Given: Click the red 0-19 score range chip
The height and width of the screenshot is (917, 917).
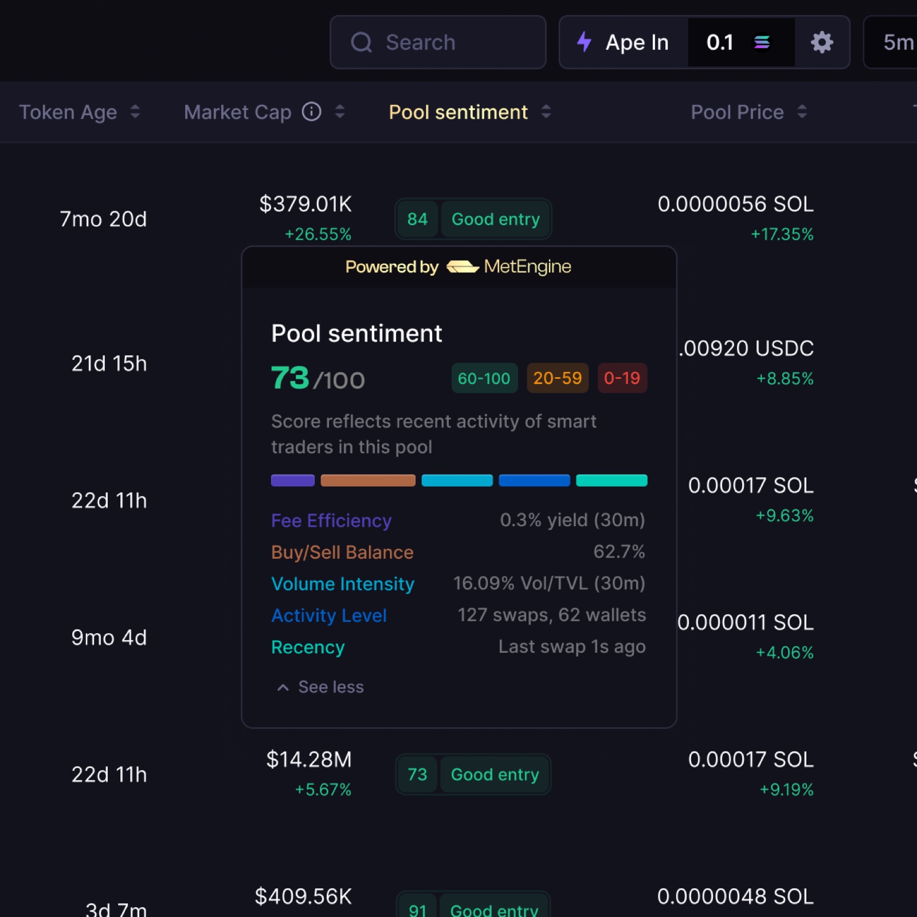Looking at the screenshot, I should [x=622, y=378].
